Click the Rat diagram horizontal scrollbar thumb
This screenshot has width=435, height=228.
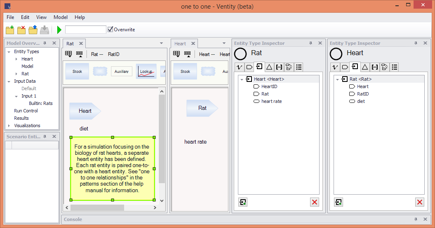click(97, 207)
